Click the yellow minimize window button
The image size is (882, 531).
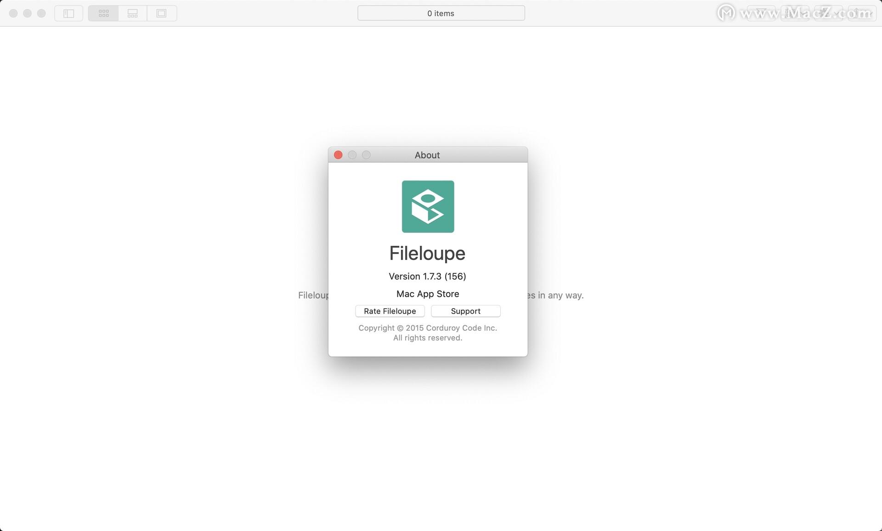[352, 154]
